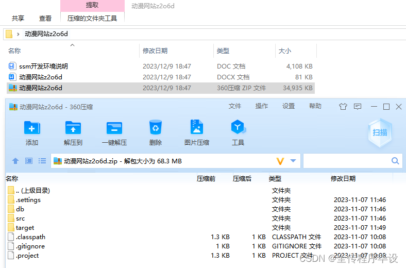The height and width of the screenshot is (268, 406).
Task: Select the .classpath file in archive
Action: pyautogui.click(x=30, y=237)
